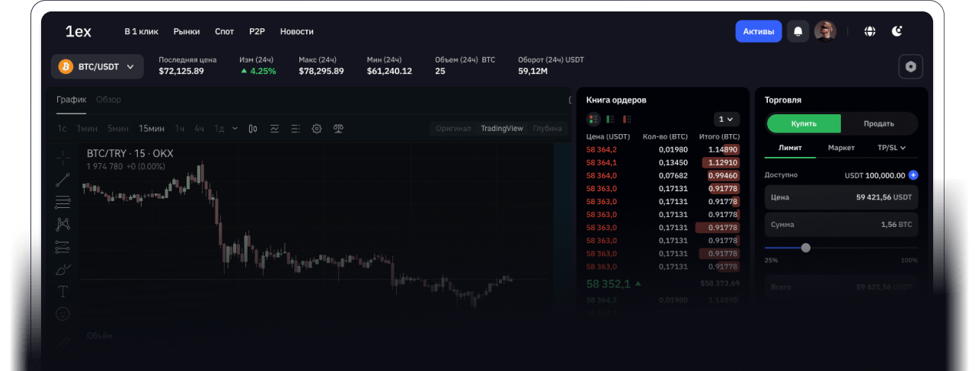Click the chart list templates icon

(296, 129)
